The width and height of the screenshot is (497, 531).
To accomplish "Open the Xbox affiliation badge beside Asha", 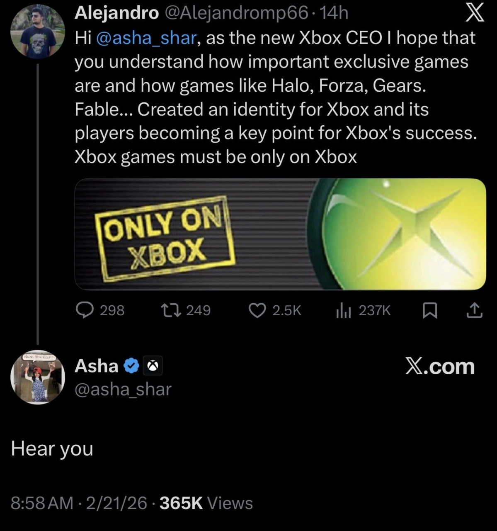I will (x=153, y=366).
